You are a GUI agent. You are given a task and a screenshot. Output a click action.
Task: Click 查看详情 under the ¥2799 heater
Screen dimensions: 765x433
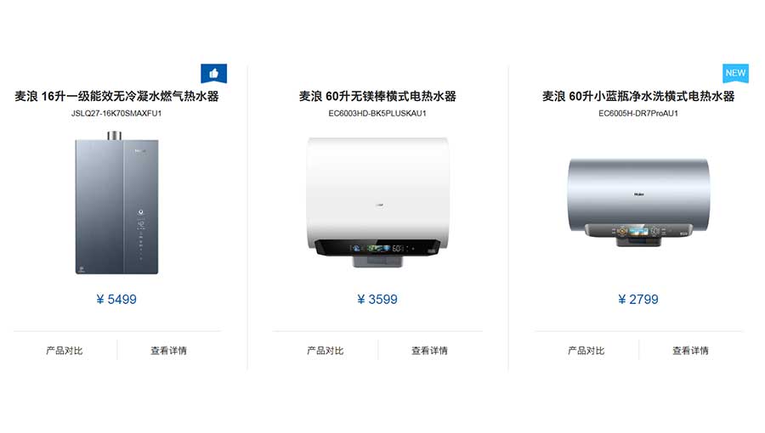click(691, 351)
